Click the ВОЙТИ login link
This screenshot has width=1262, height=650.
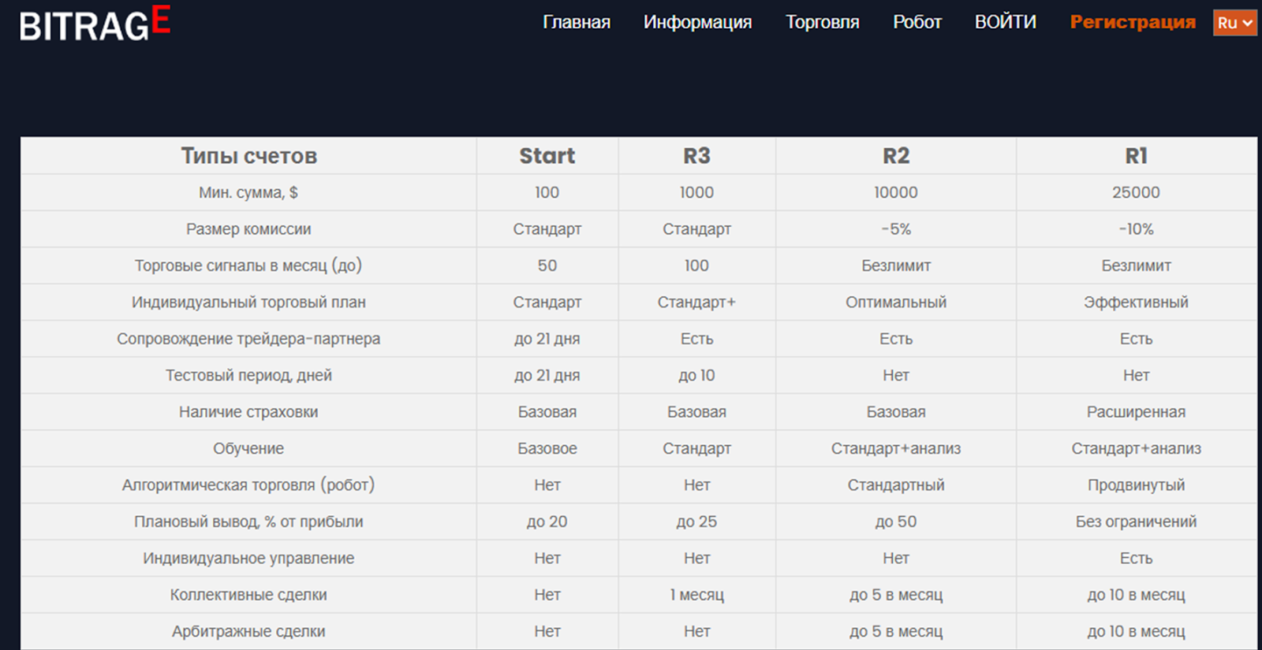click(1005, 22)
